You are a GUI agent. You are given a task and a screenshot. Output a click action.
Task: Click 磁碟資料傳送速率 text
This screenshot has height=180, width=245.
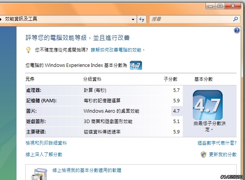point(102,132)
